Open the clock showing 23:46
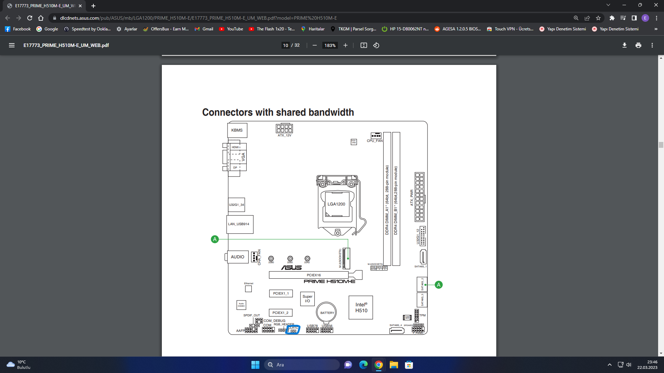The image size is (664, 373). 647,365
